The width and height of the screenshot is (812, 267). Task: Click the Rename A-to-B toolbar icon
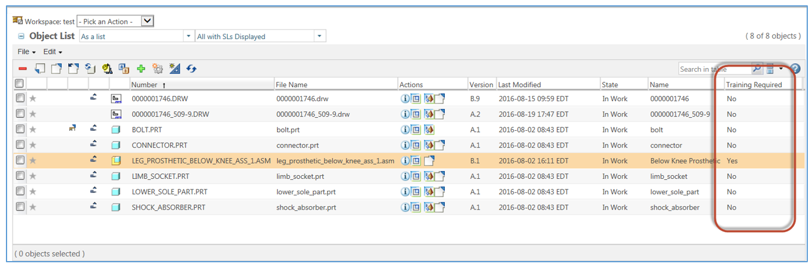[x=124, y=69]
